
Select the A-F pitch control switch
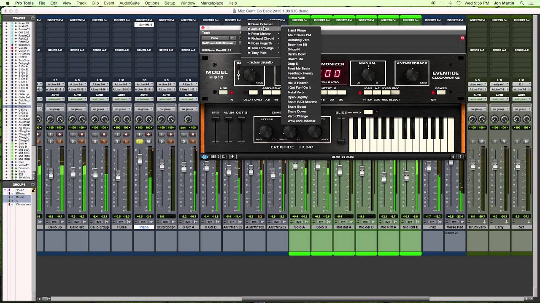pyautogui.click(x=377, y=93)
